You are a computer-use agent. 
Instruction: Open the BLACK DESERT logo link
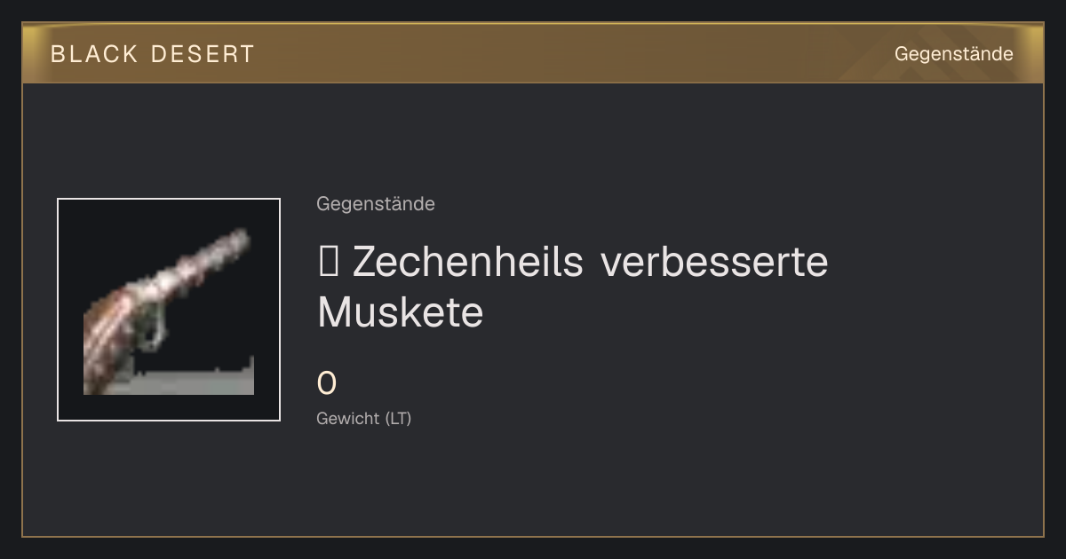pos(153,54)
